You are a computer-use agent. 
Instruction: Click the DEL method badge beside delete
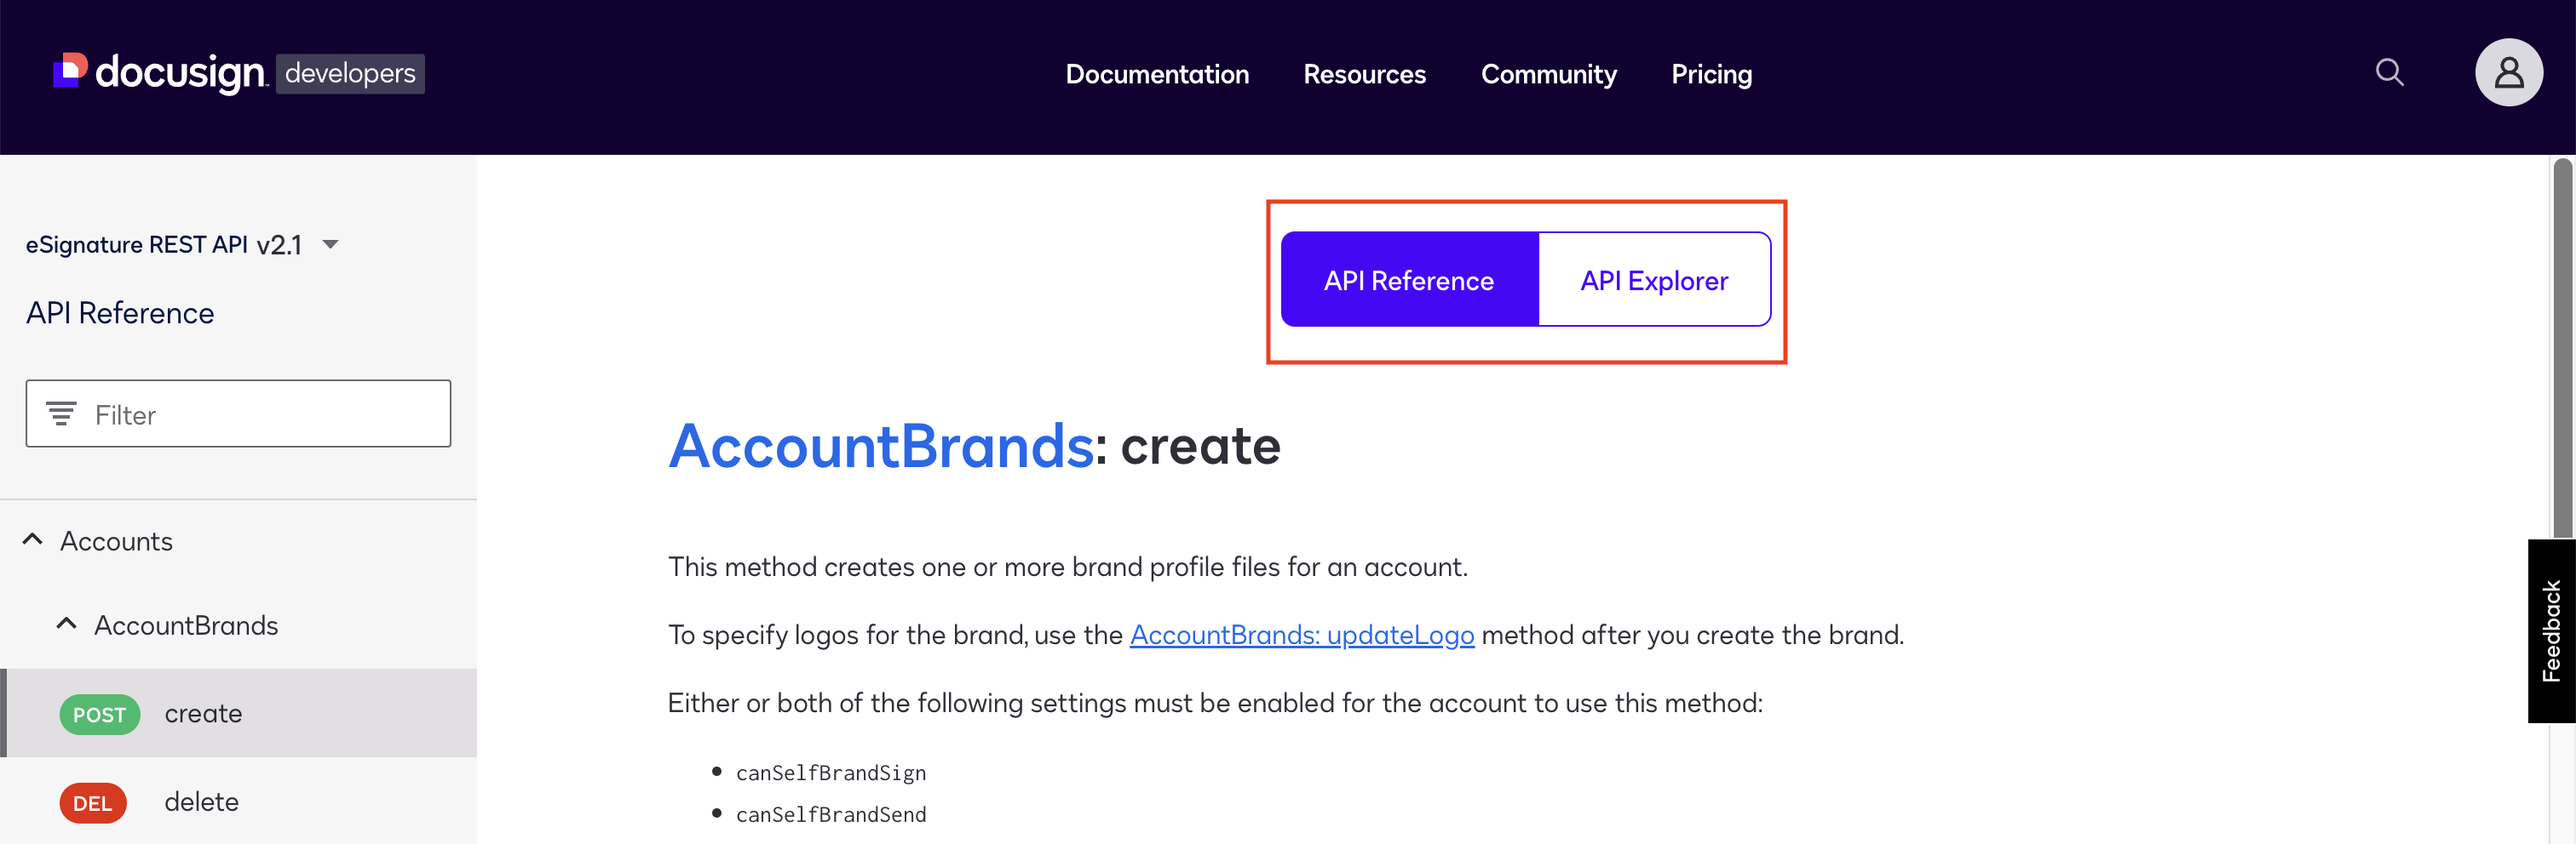pyautogui.click(x=92, y=802)
